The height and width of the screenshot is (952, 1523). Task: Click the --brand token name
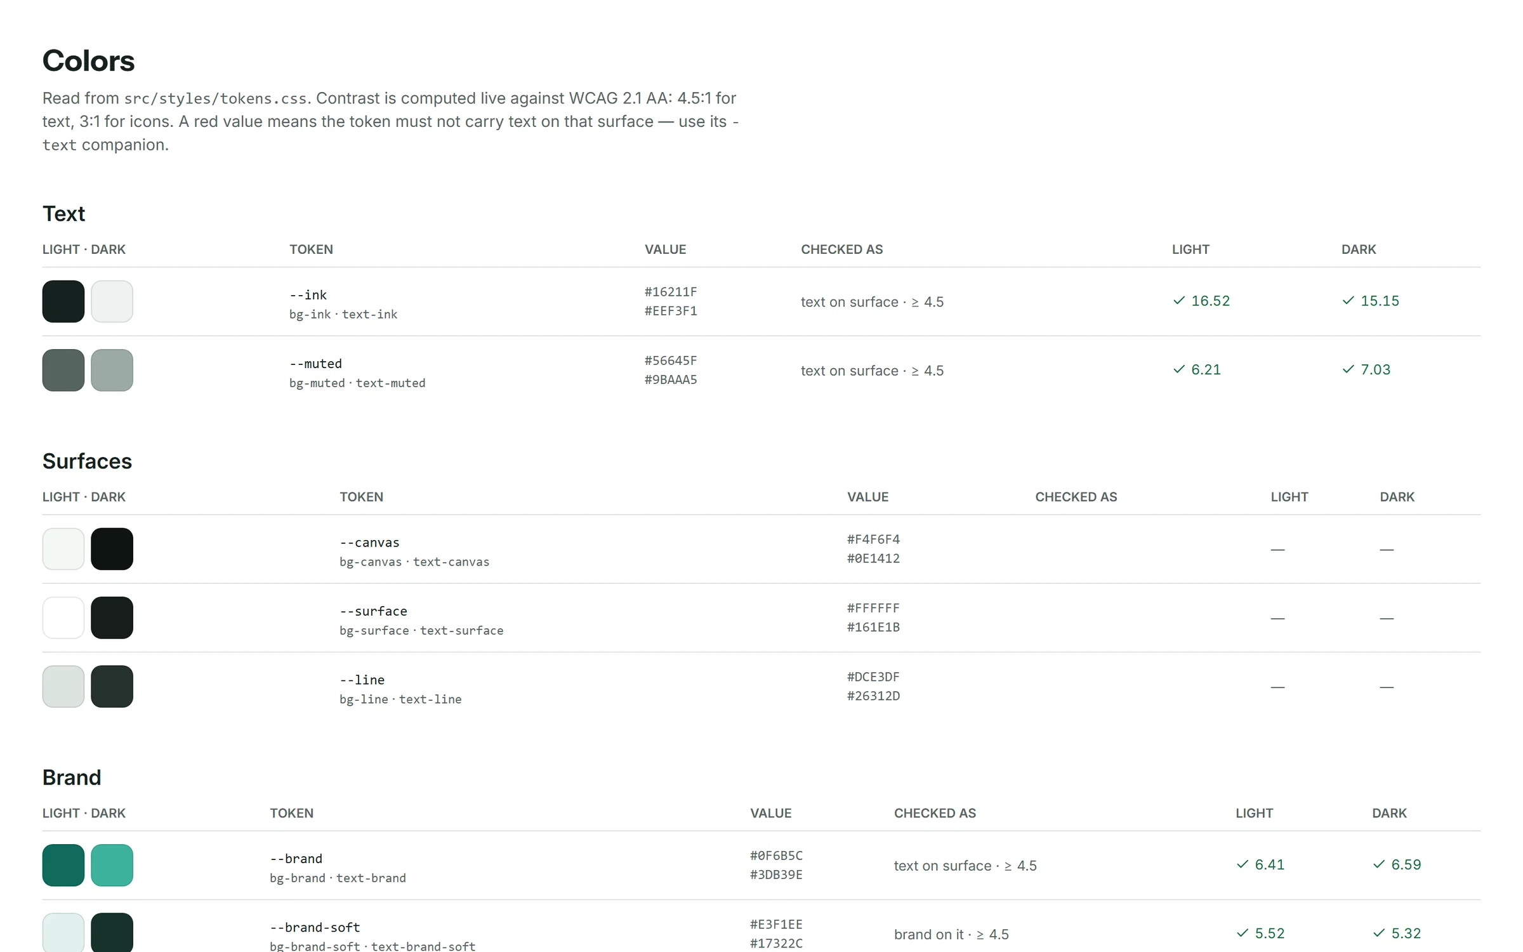pos(296,859)
